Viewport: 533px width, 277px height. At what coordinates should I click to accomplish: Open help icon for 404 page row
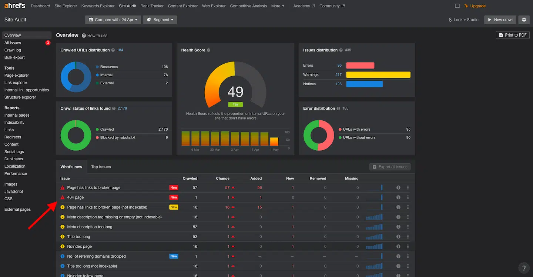click(398, 197)
